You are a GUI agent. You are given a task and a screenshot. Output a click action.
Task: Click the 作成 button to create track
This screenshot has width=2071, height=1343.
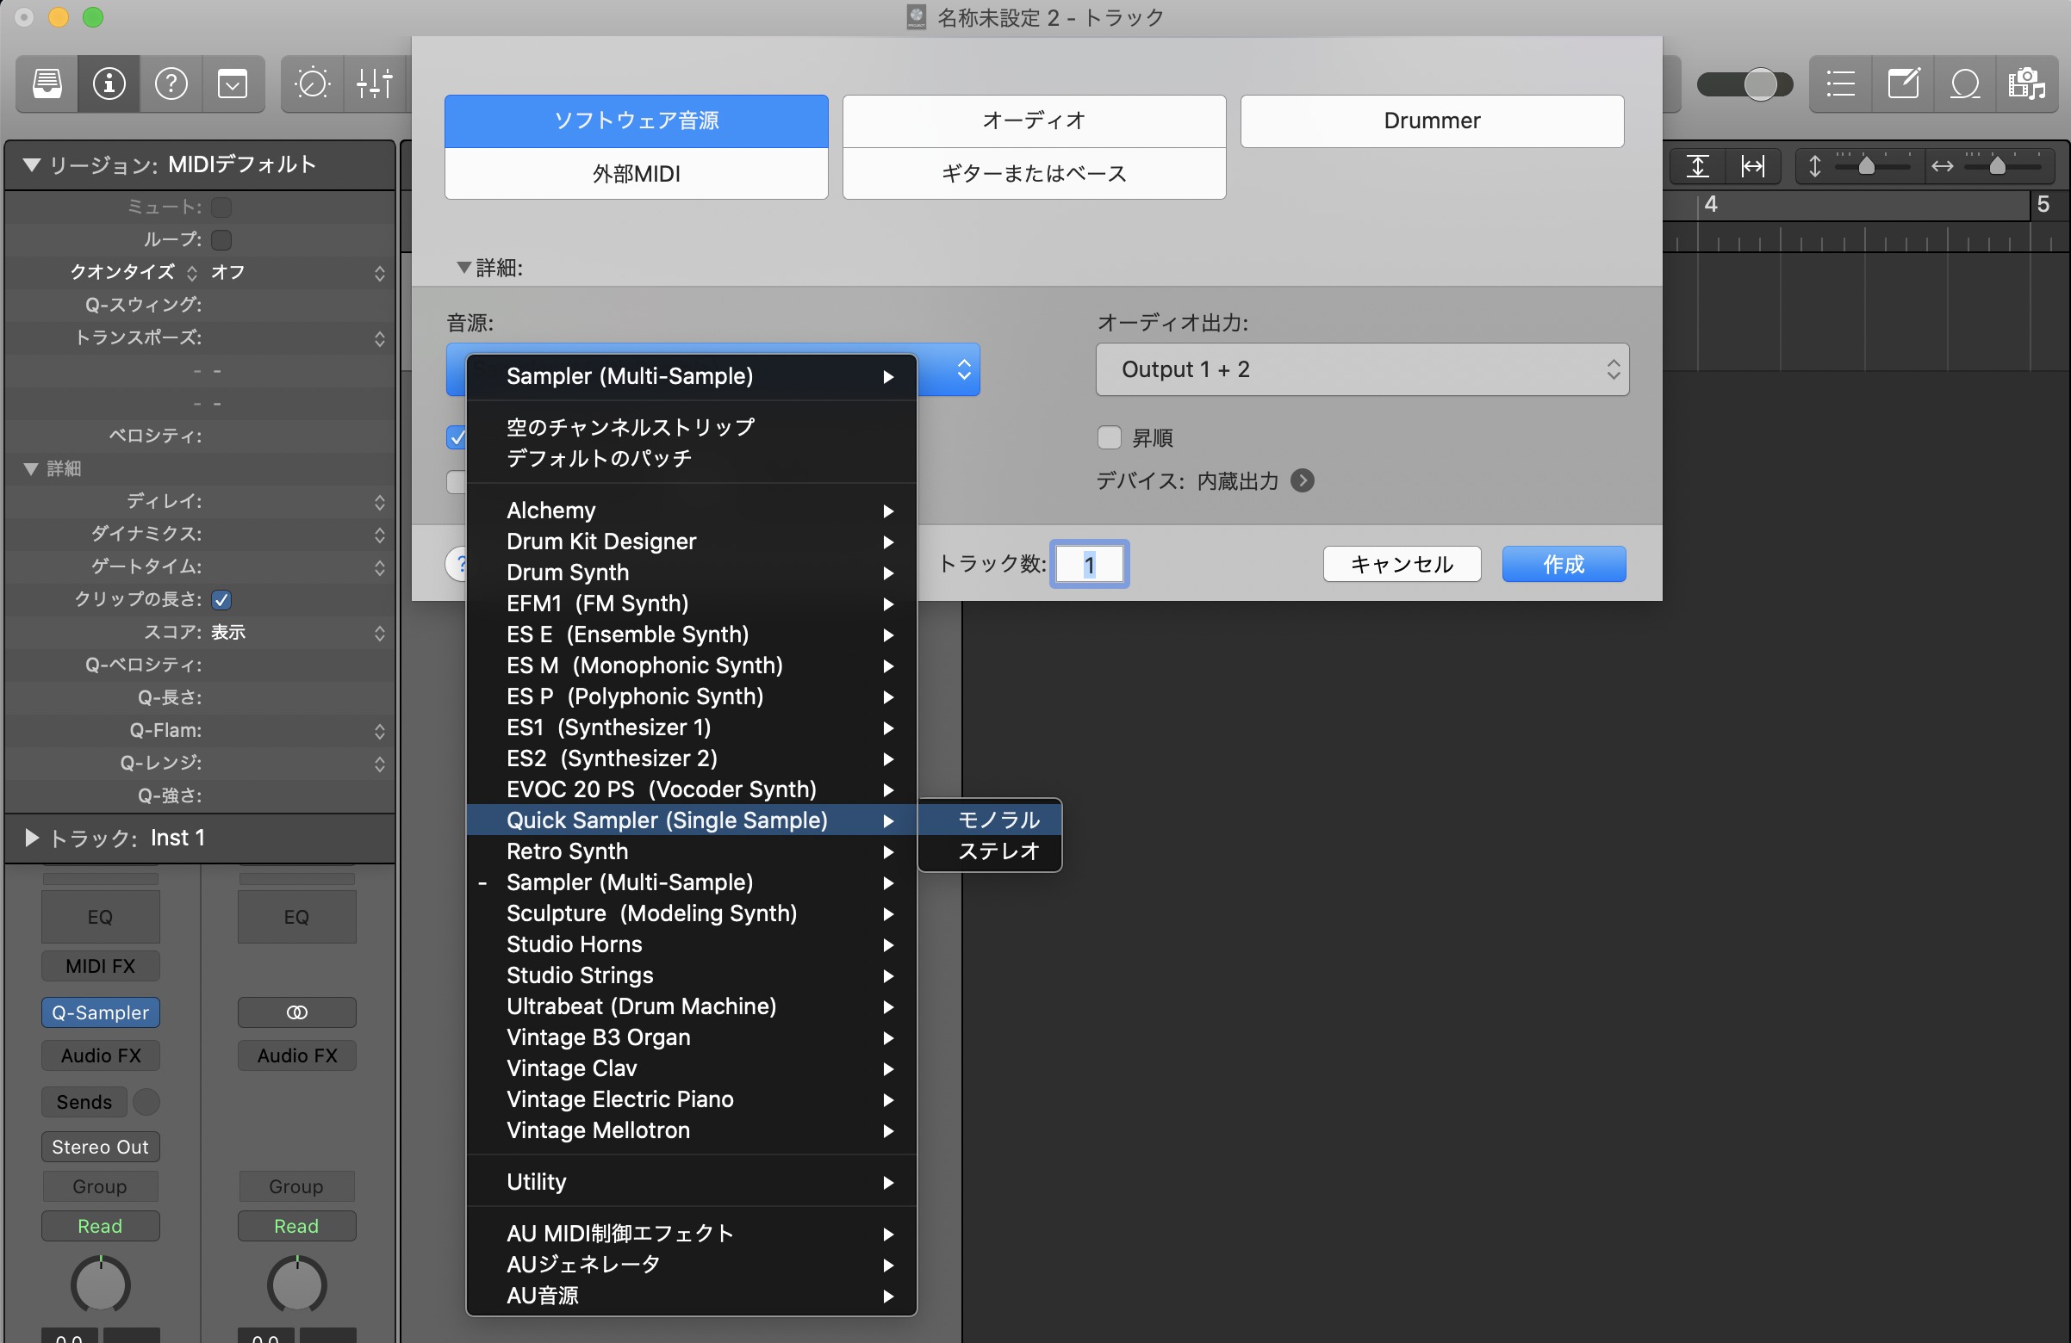click(x=1564, y=565)
